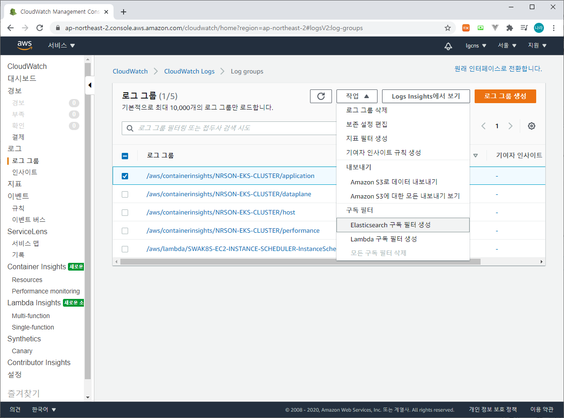Click the 로그 그룹 생성 button
Screen dimensions: 564x418
505,96
